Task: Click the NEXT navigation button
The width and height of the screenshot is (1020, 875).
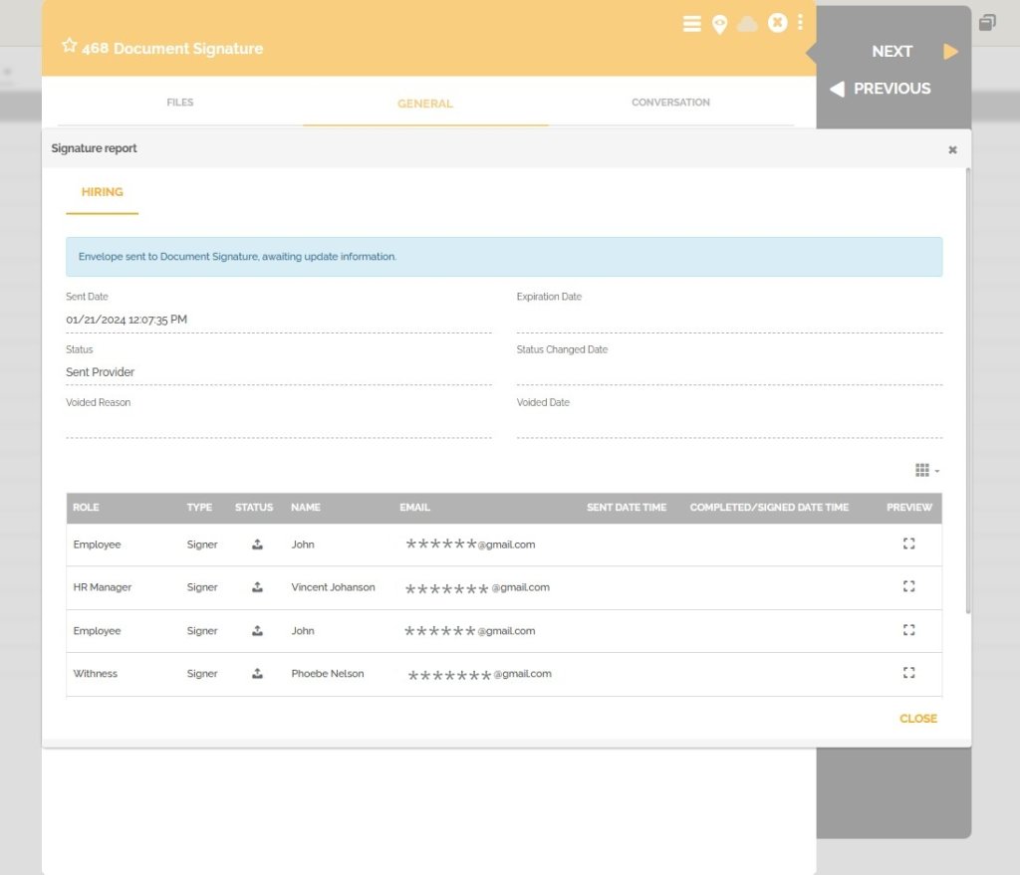Action: [892, 51]
